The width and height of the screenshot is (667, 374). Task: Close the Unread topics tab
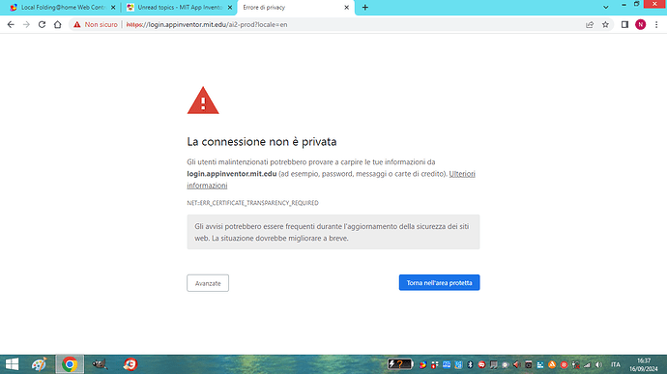pyautogui.click(x=230, y=7)
